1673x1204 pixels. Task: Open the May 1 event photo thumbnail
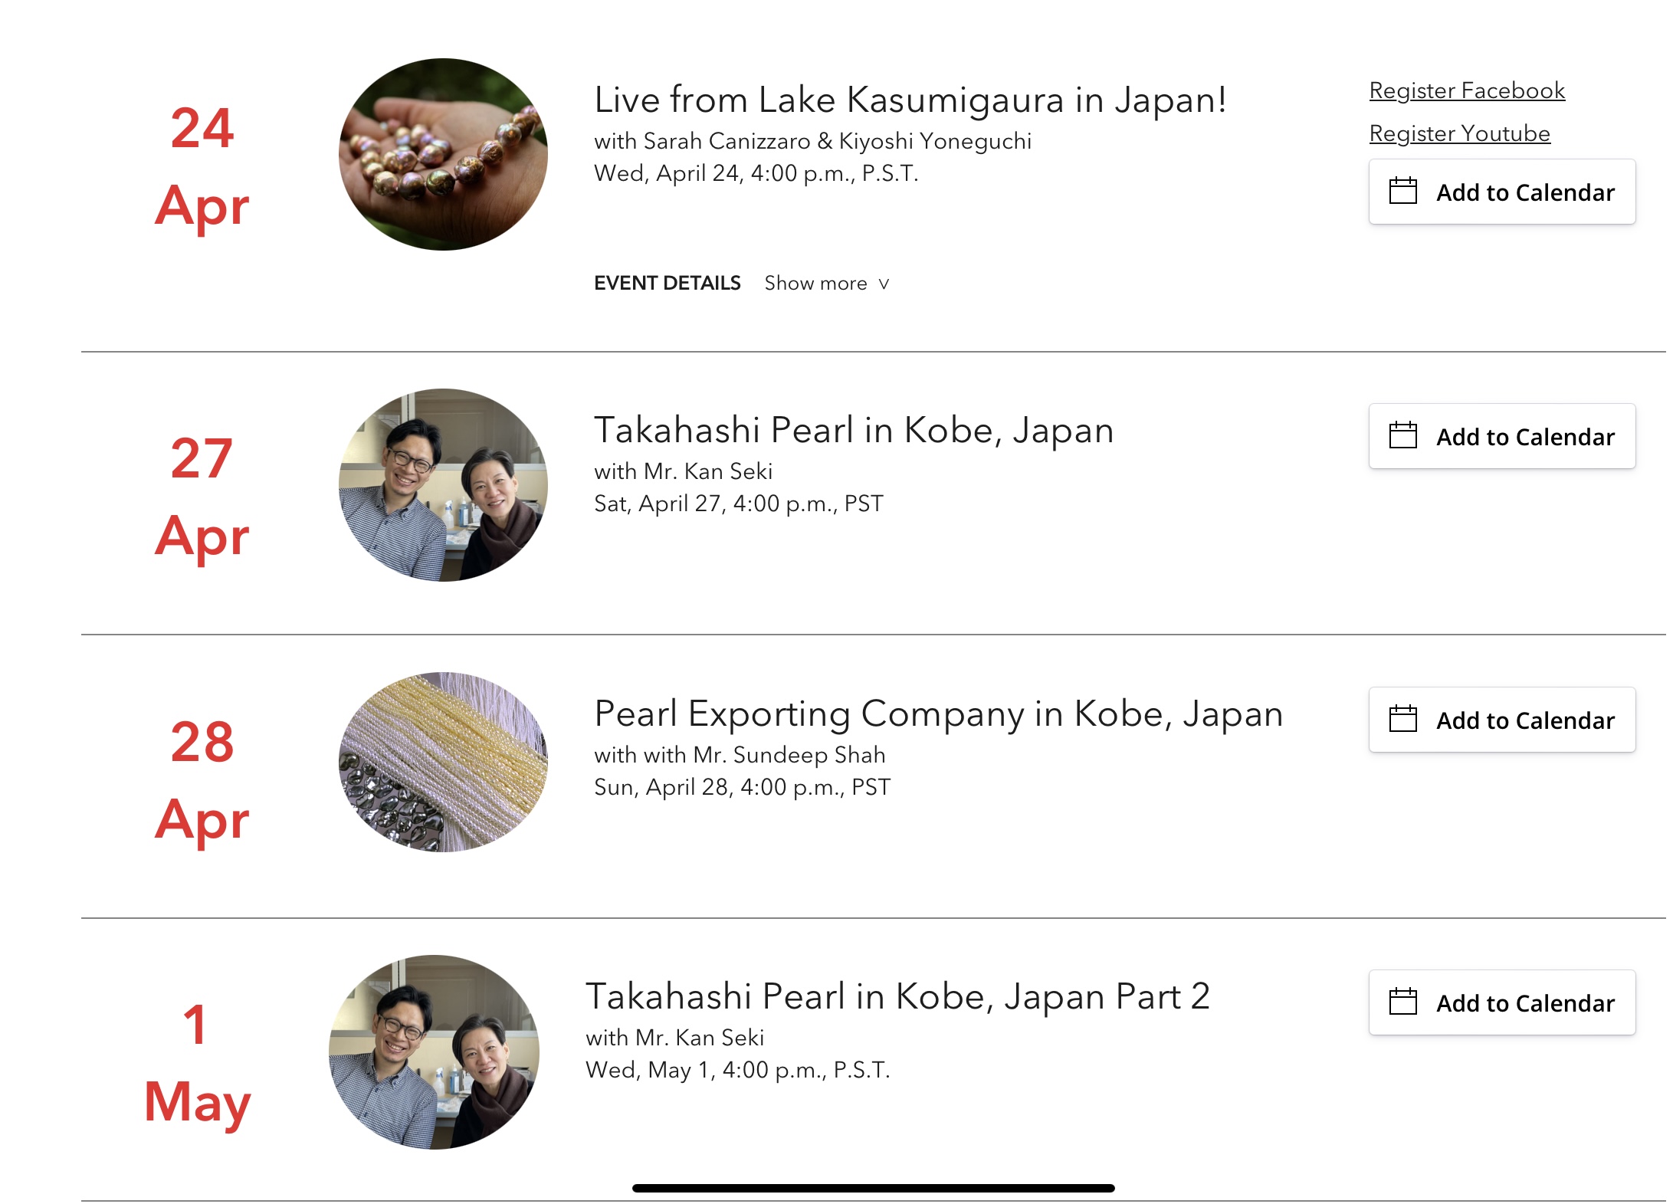[434, 1051]
